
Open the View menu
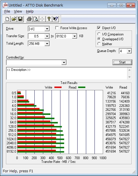[18, 11]
